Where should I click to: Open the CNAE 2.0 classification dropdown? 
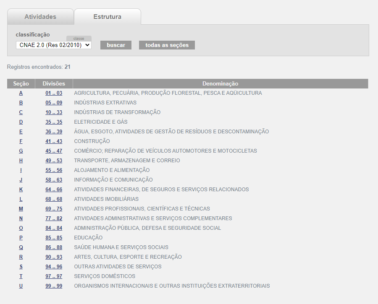(54, 45)
